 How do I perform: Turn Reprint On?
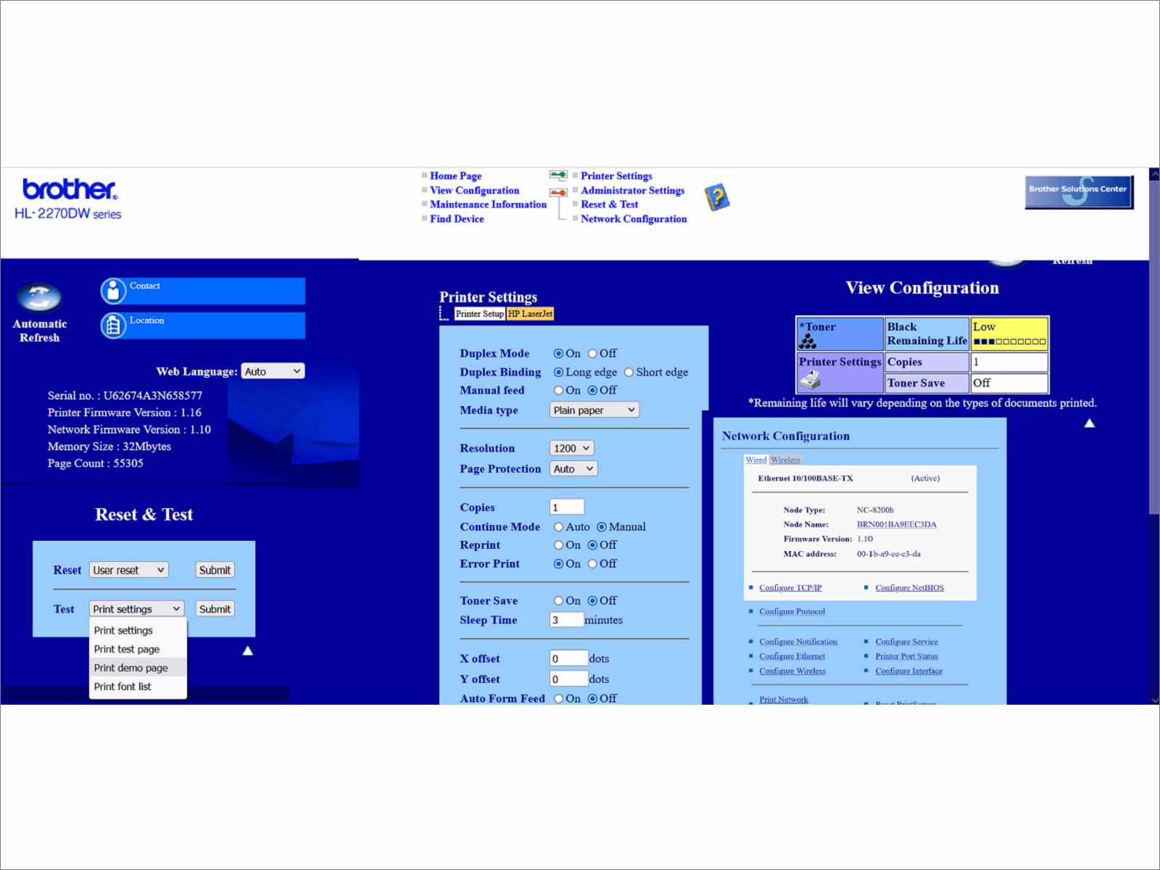tap(558, 545)
